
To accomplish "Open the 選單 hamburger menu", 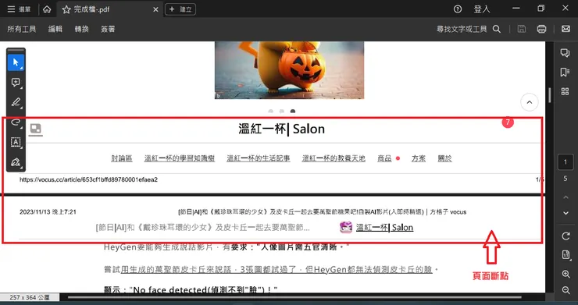I will point(20,9).
